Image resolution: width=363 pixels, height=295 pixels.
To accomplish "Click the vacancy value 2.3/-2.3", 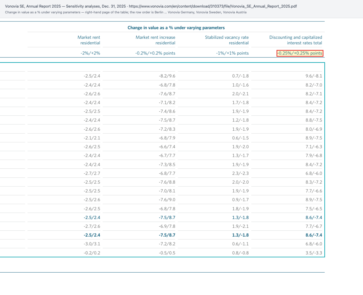I will pyautogui.click(x=240, y=173).
